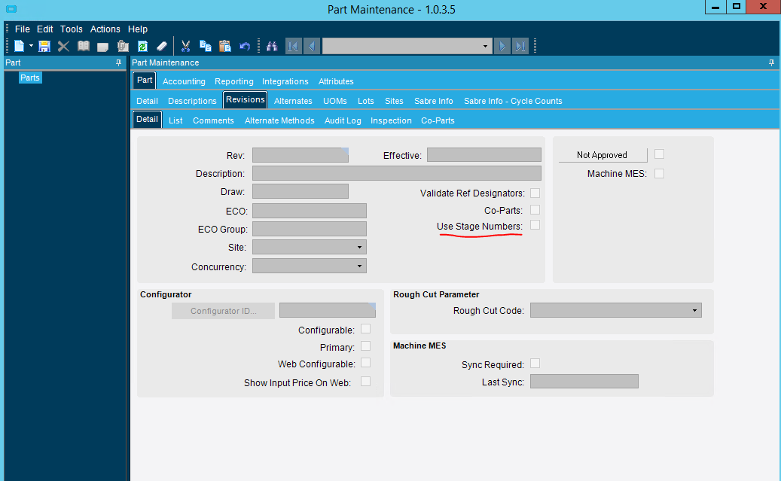Delete the record using the X icon
The width and height of the screenshot is (781, 481).
[x=63, y=46]
